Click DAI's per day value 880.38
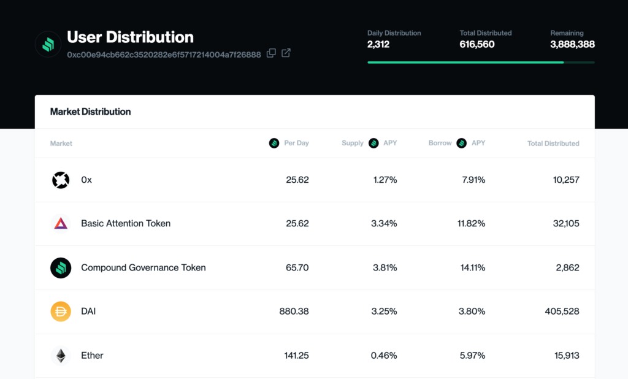628x379 pixels. point(294,312)
